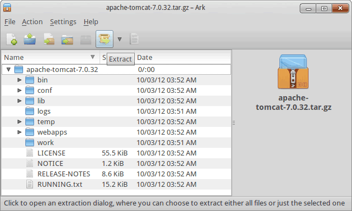Click the RUNNING.txt file icon

pos(30,184)
